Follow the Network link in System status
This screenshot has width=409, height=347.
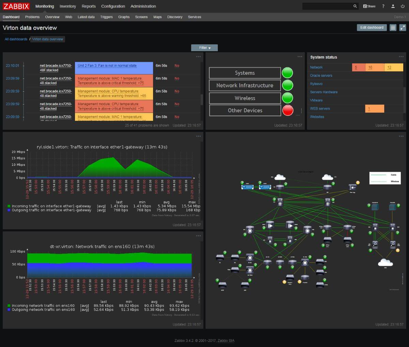click(x=316, y=67)
